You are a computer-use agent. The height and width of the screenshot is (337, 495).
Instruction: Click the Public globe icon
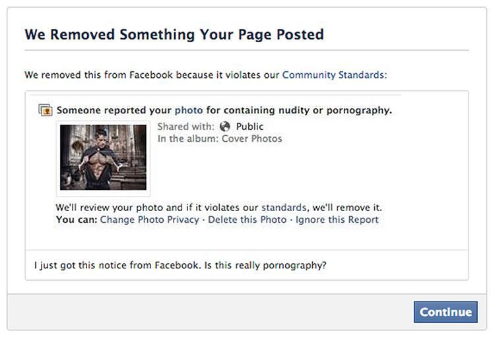pos(225,127)
